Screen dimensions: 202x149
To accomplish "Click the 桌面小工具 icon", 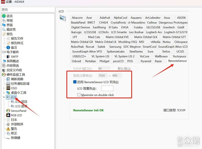I will click(8, 93).
